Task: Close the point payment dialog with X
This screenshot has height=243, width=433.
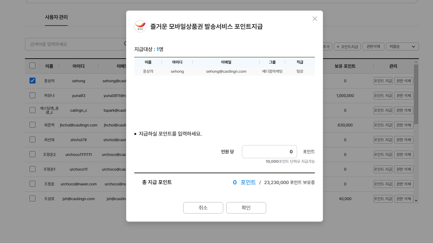Action: click(314, 19)
